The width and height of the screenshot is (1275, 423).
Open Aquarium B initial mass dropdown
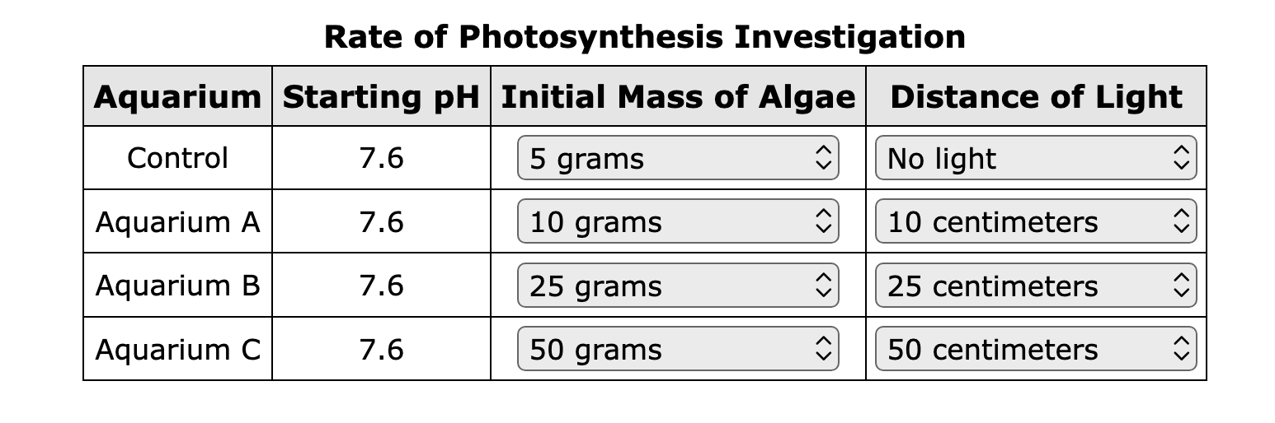tap(678, 286)
